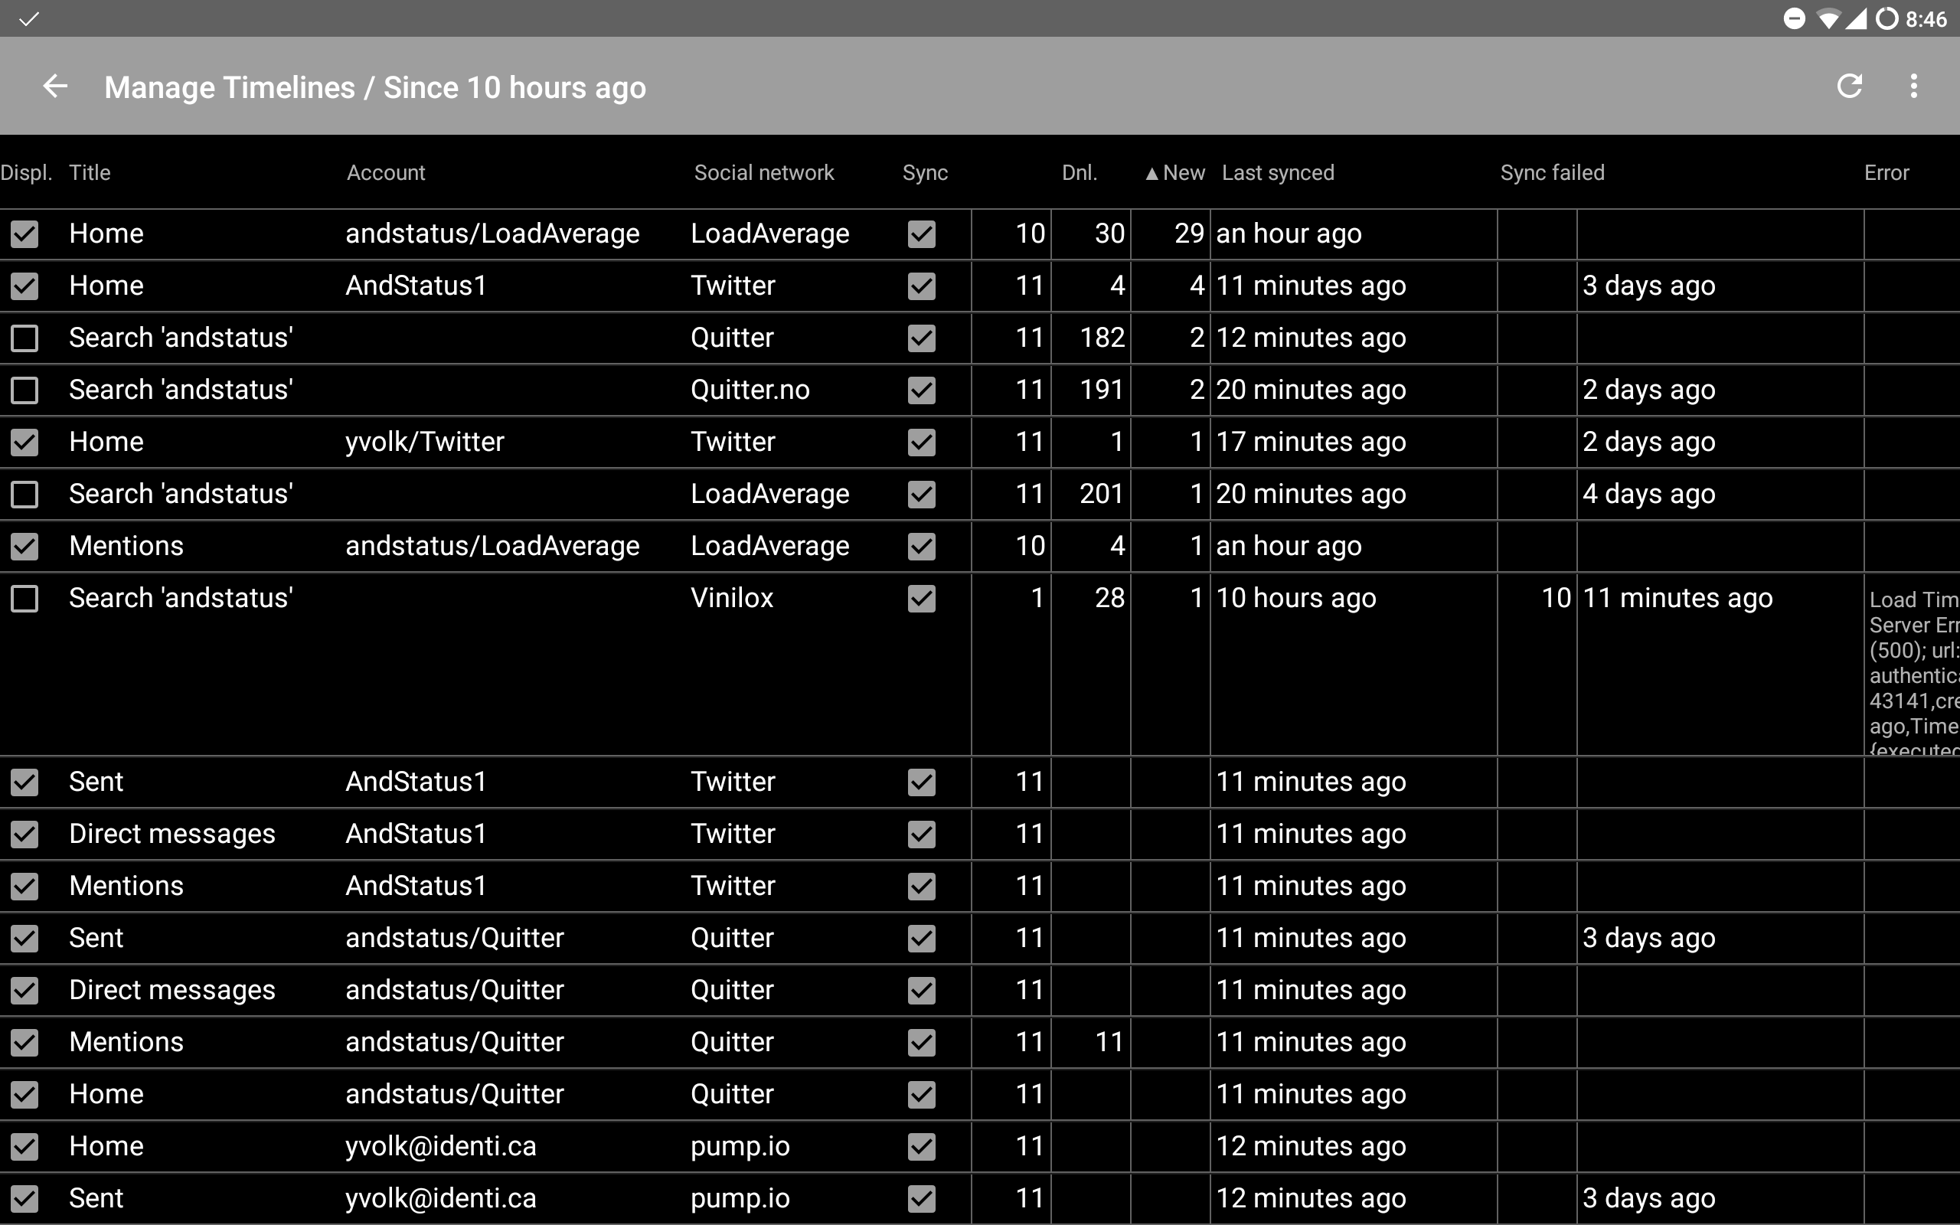Open the three-dot overflow menu
1960x1225 pixels.
[1913, 86]
